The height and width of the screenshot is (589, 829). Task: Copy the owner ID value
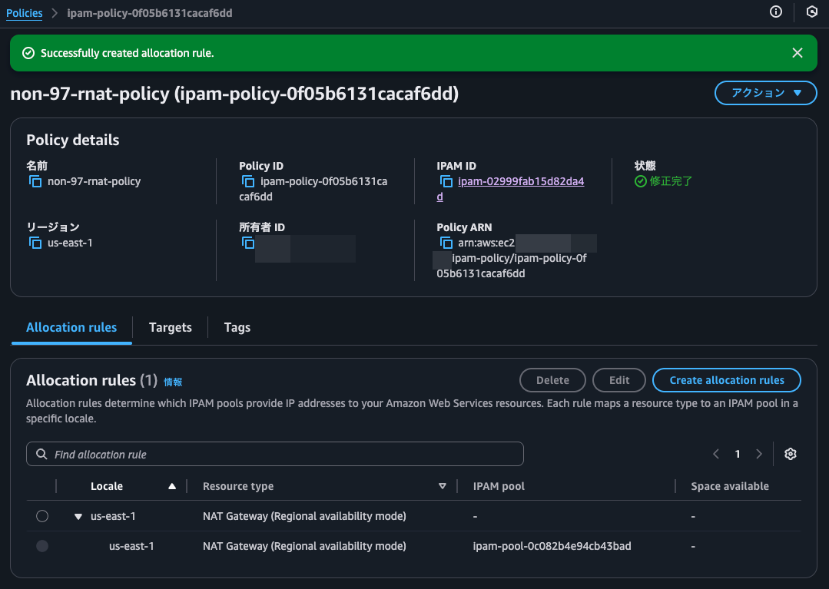coord(248,243)
